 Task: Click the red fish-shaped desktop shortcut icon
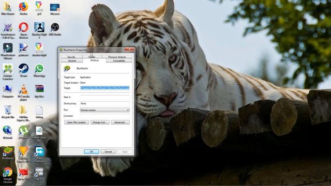tap(23, 172)
